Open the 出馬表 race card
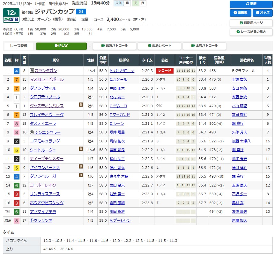 tap(240, 13)
